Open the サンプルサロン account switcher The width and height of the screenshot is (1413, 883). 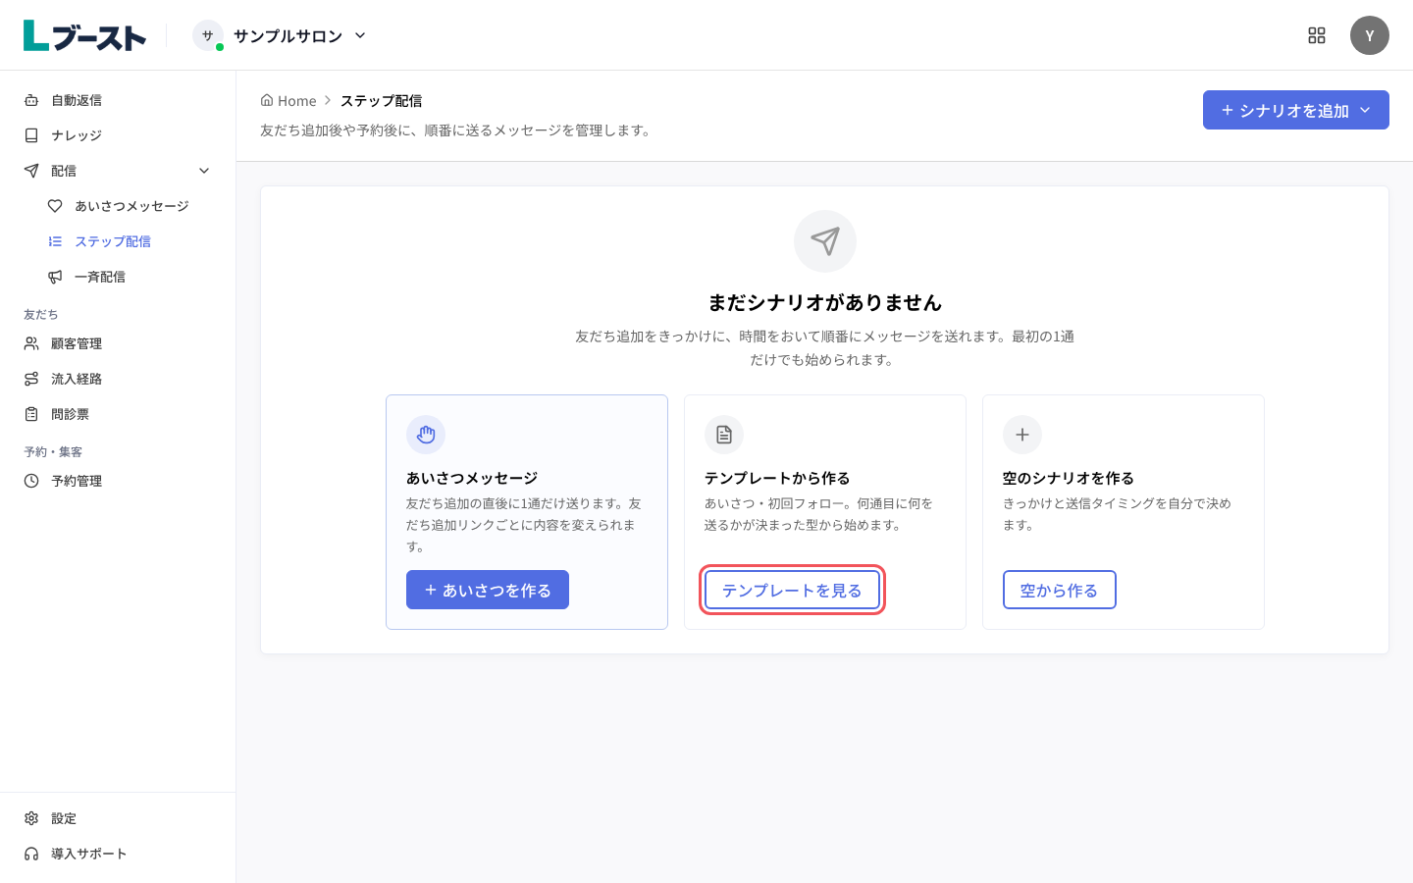281,35
